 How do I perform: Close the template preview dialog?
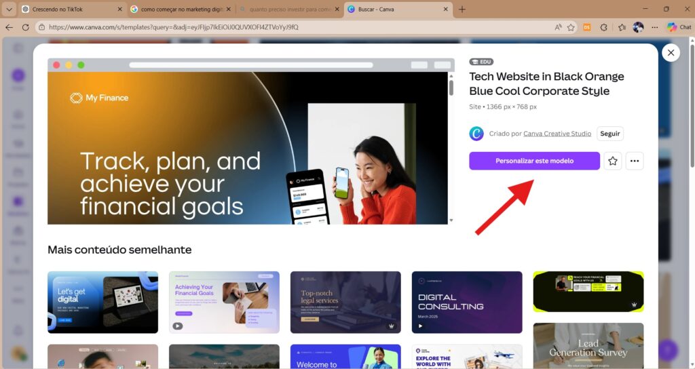(671, 53)
